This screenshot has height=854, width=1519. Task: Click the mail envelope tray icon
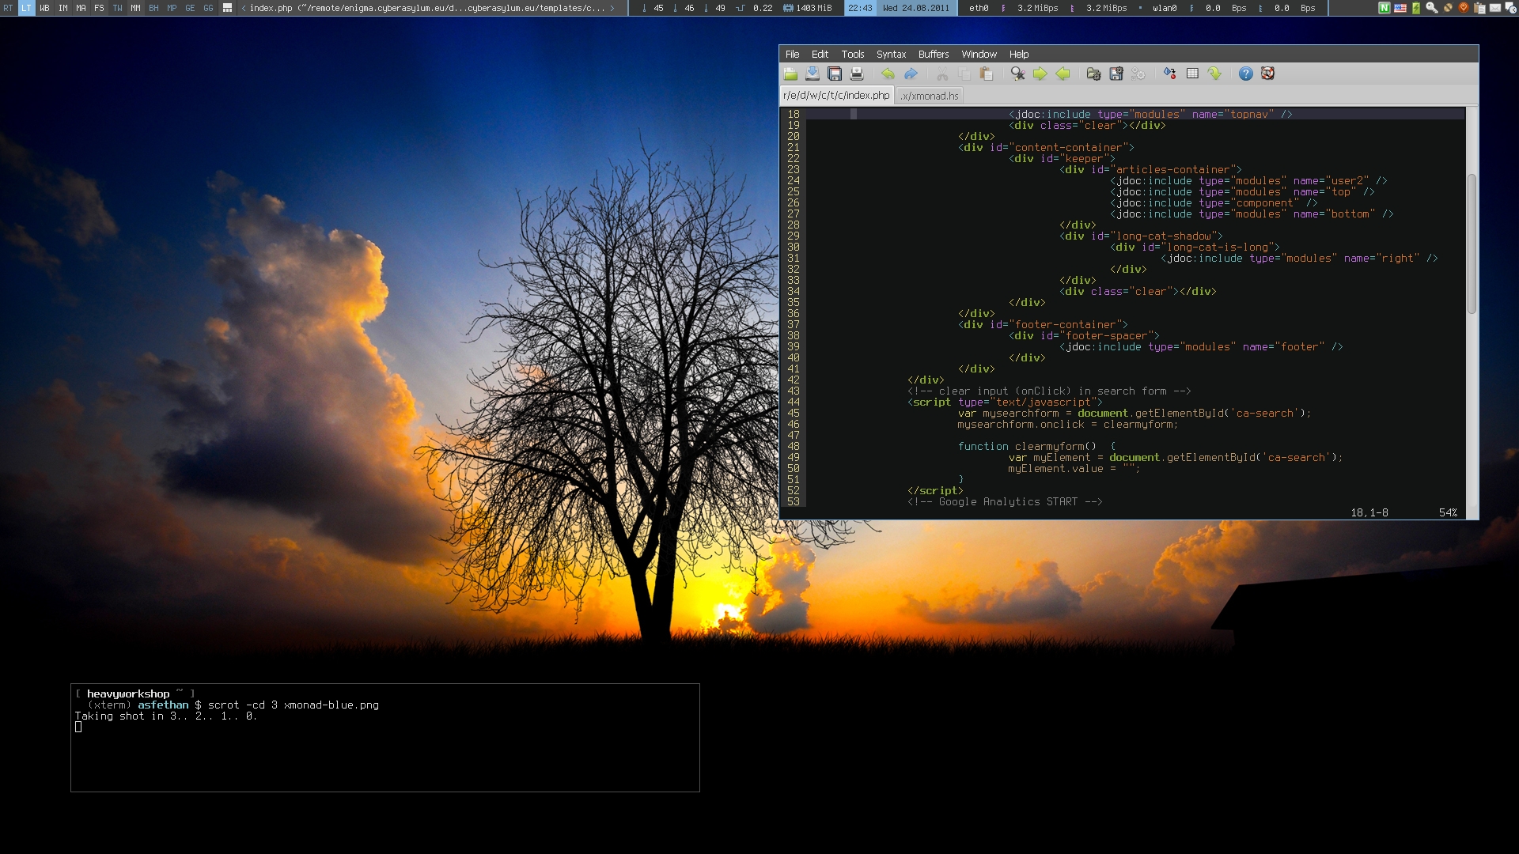pyautogui.click(x=1495, y=8)
